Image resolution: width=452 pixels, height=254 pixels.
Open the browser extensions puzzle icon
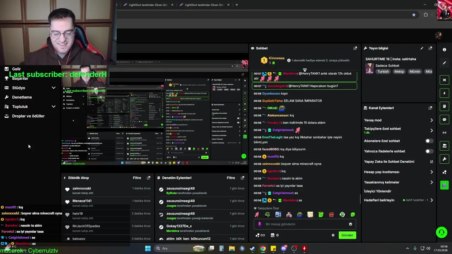426,15
